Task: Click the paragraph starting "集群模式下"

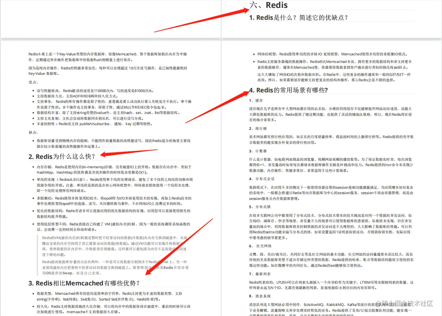Action: point(331,193)
